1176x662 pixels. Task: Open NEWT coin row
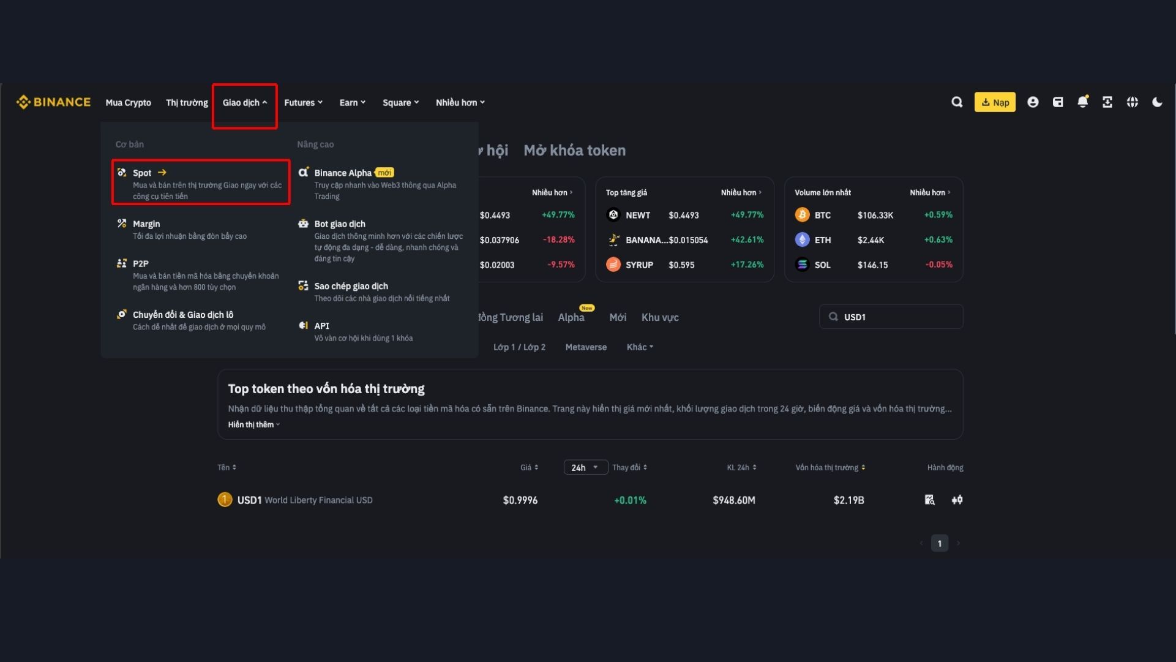(x=684, y=215)
